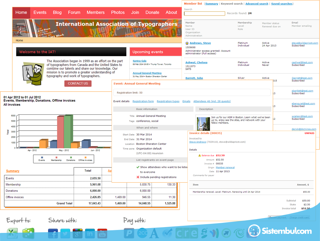Click the Balance due amount $52.50

pos(220,155)
